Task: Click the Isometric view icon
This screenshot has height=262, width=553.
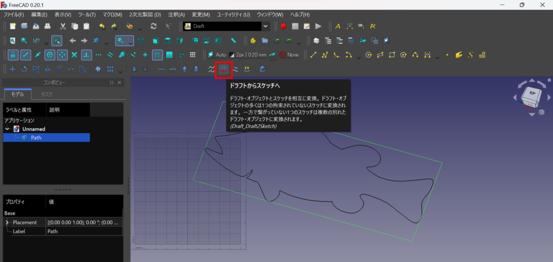Action: (141, 41)
